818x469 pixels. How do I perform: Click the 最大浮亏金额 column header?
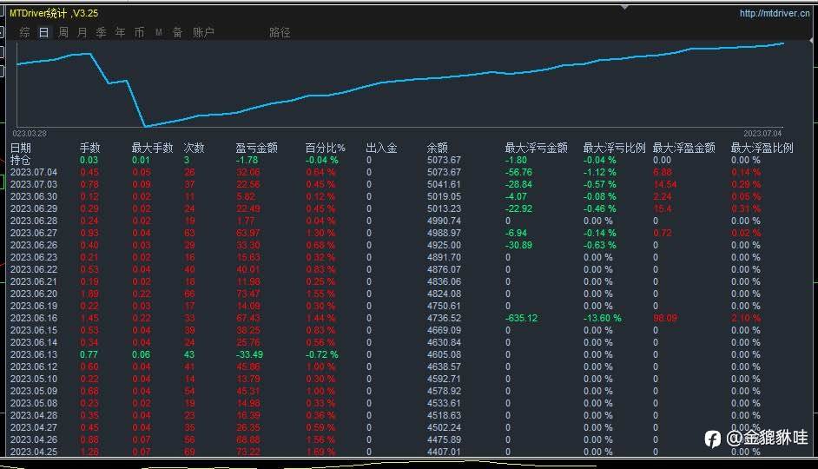[x=536, y=148]
